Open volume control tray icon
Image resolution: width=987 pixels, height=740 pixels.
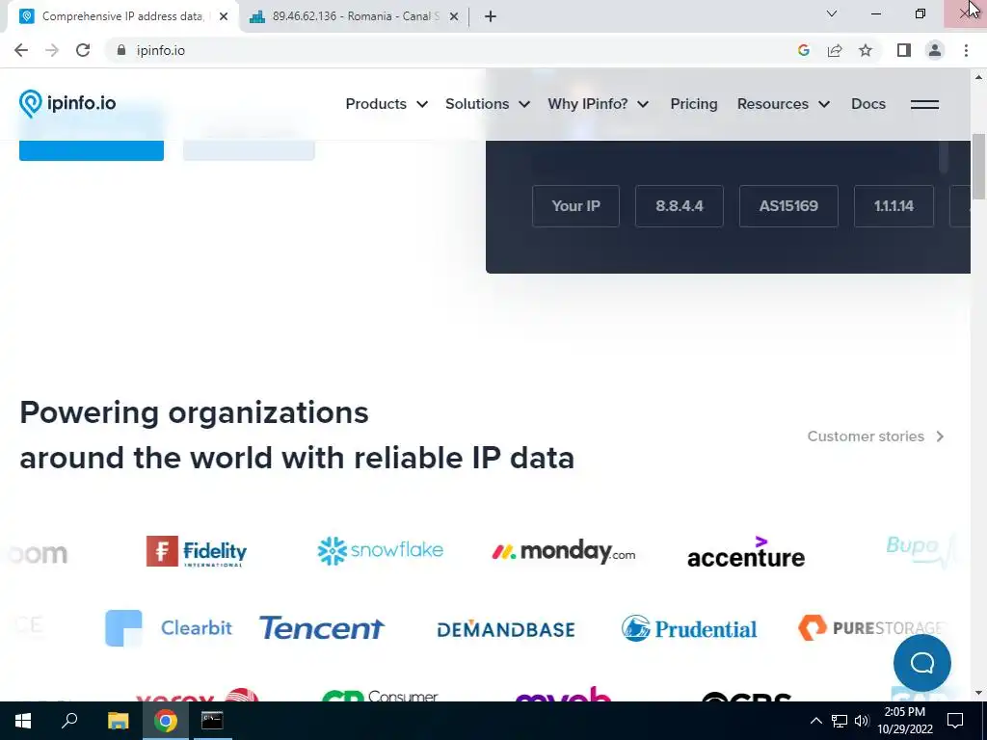pyautogui.click(x=862, y=721)
